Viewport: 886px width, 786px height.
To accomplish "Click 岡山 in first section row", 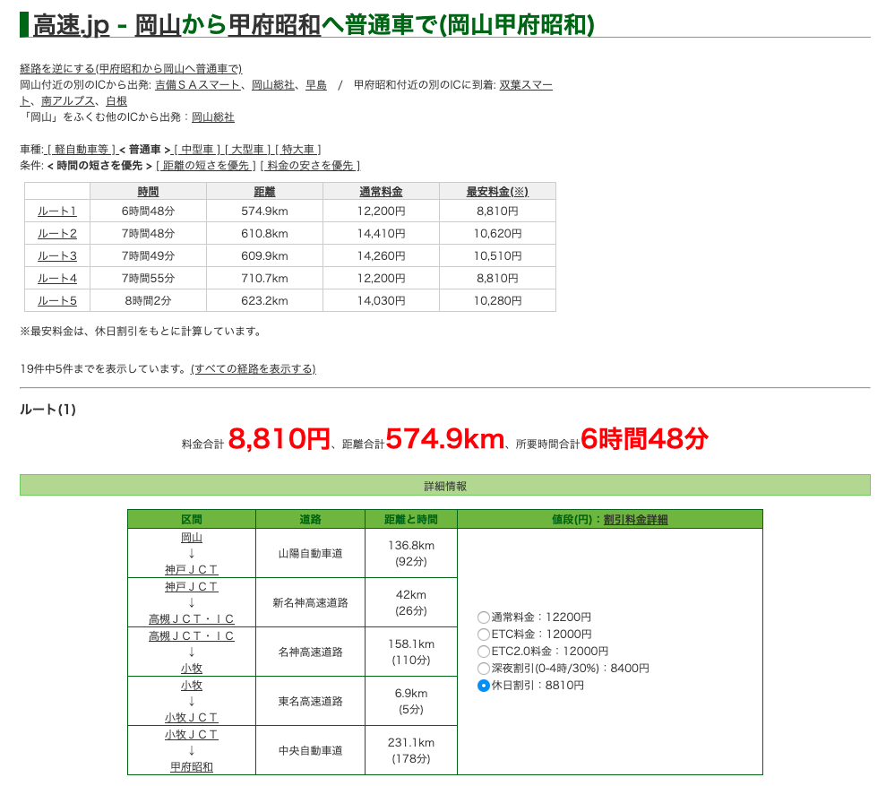I will coord(192,537).
